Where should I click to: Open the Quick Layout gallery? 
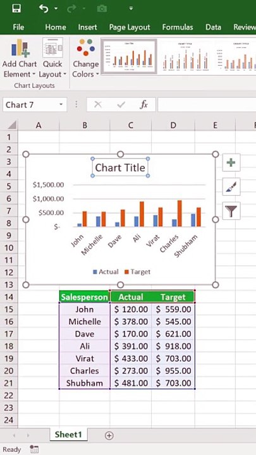tap(52, 59)
